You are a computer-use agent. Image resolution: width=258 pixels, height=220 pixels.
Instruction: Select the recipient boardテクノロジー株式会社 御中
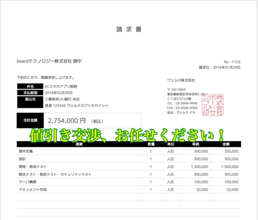pyautogui.click(x=49, y=61)
